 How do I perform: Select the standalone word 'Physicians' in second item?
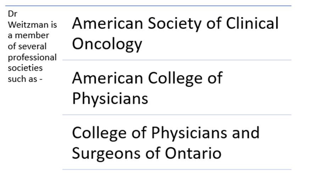[110, 99]
